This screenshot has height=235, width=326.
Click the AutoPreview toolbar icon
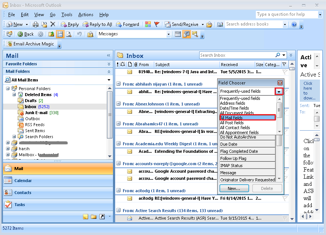[177, 34]
